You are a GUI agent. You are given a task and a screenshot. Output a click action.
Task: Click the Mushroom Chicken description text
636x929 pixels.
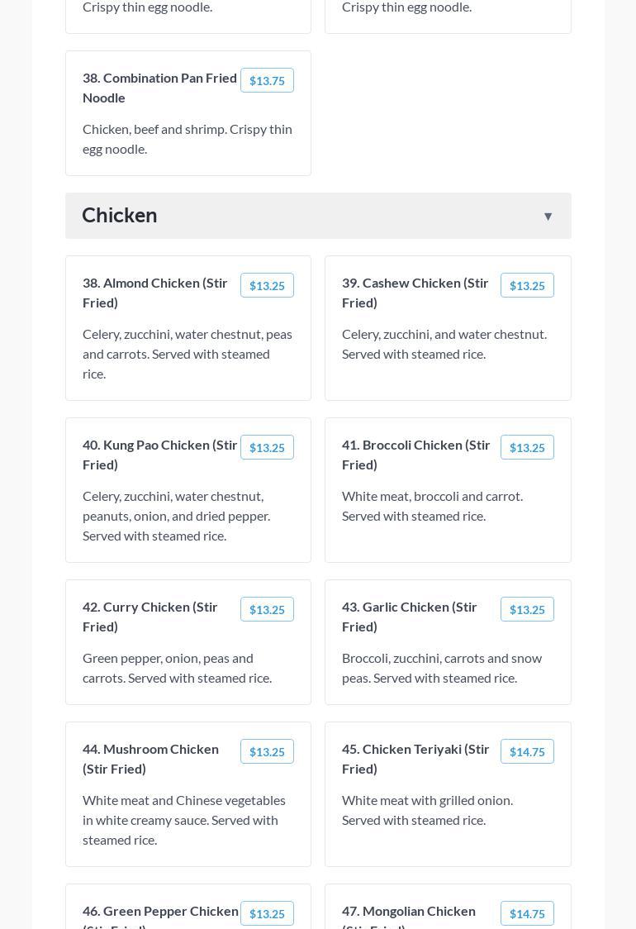tap(184, 820)
